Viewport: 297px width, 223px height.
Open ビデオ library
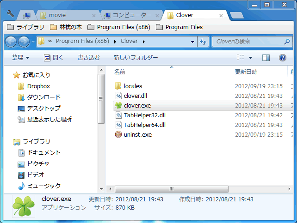[x=31, y=175]
